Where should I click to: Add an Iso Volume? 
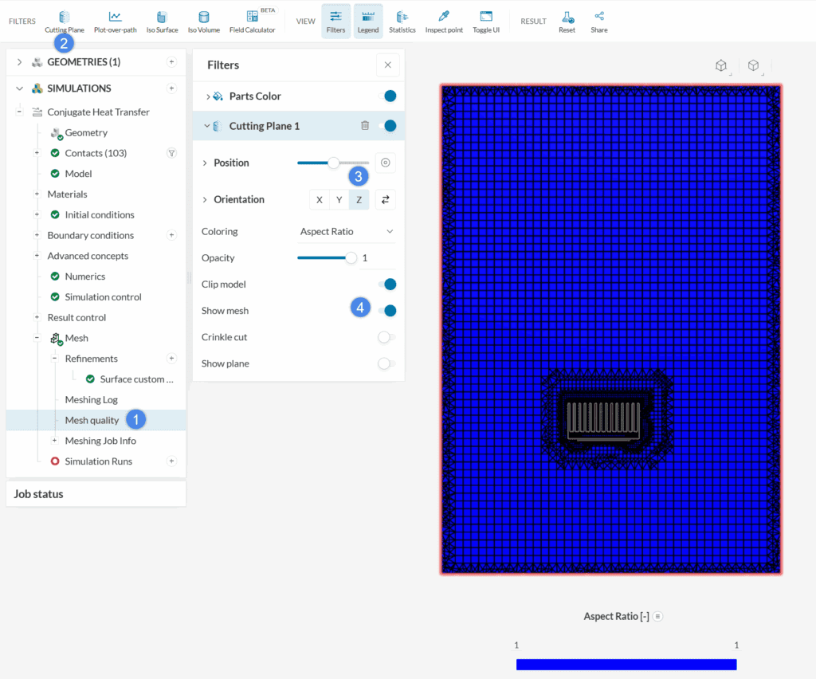click(203, 20)
